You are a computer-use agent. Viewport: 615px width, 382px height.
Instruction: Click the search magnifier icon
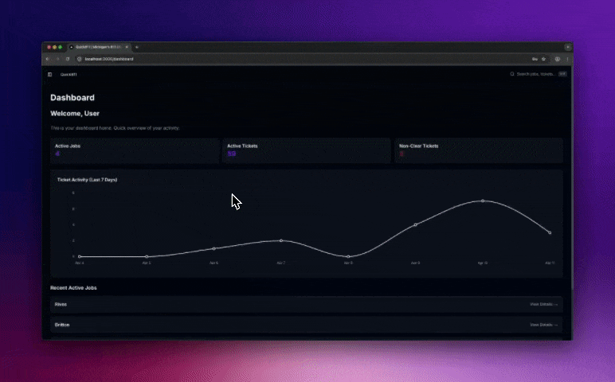point(512,74)
